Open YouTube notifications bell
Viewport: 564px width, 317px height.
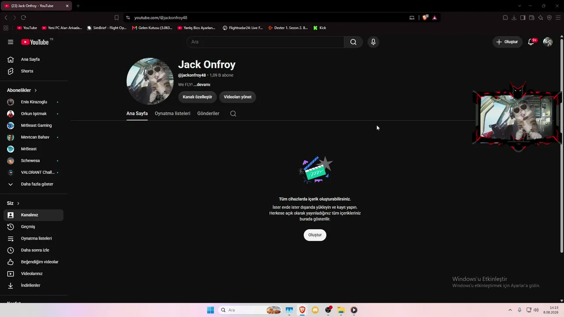point(531,42)
